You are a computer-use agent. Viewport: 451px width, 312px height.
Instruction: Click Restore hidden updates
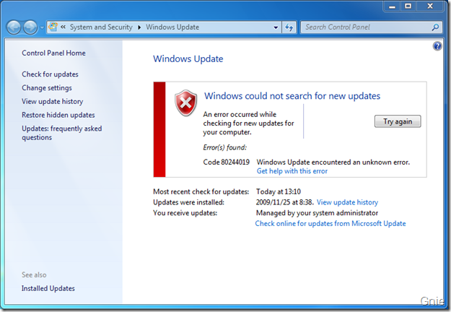point(58,115)
